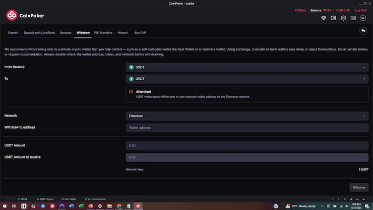Click the Tables count icon
Image resolution: width=373 pixels, height=210 pixels.
[x=63, y=199]
